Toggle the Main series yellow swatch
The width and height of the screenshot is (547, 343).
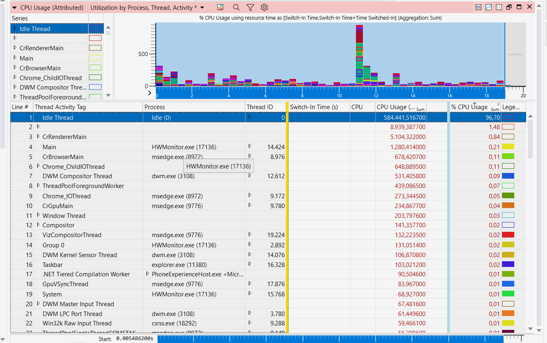point(95,58)
